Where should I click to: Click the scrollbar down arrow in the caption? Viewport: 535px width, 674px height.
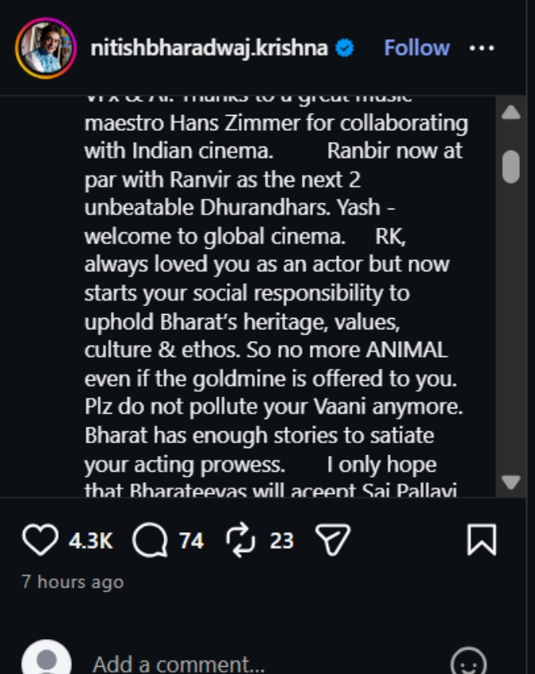511,482
